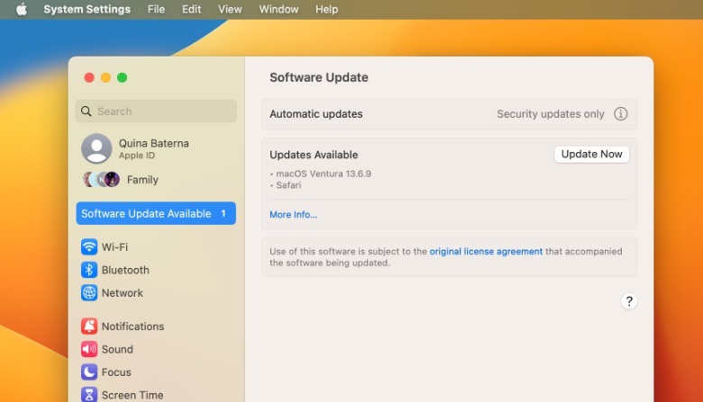Image resolution: width=703 pixels, height=402 pixels.
Task: Open the original license agreement link
Action: (x=486, y=251)
